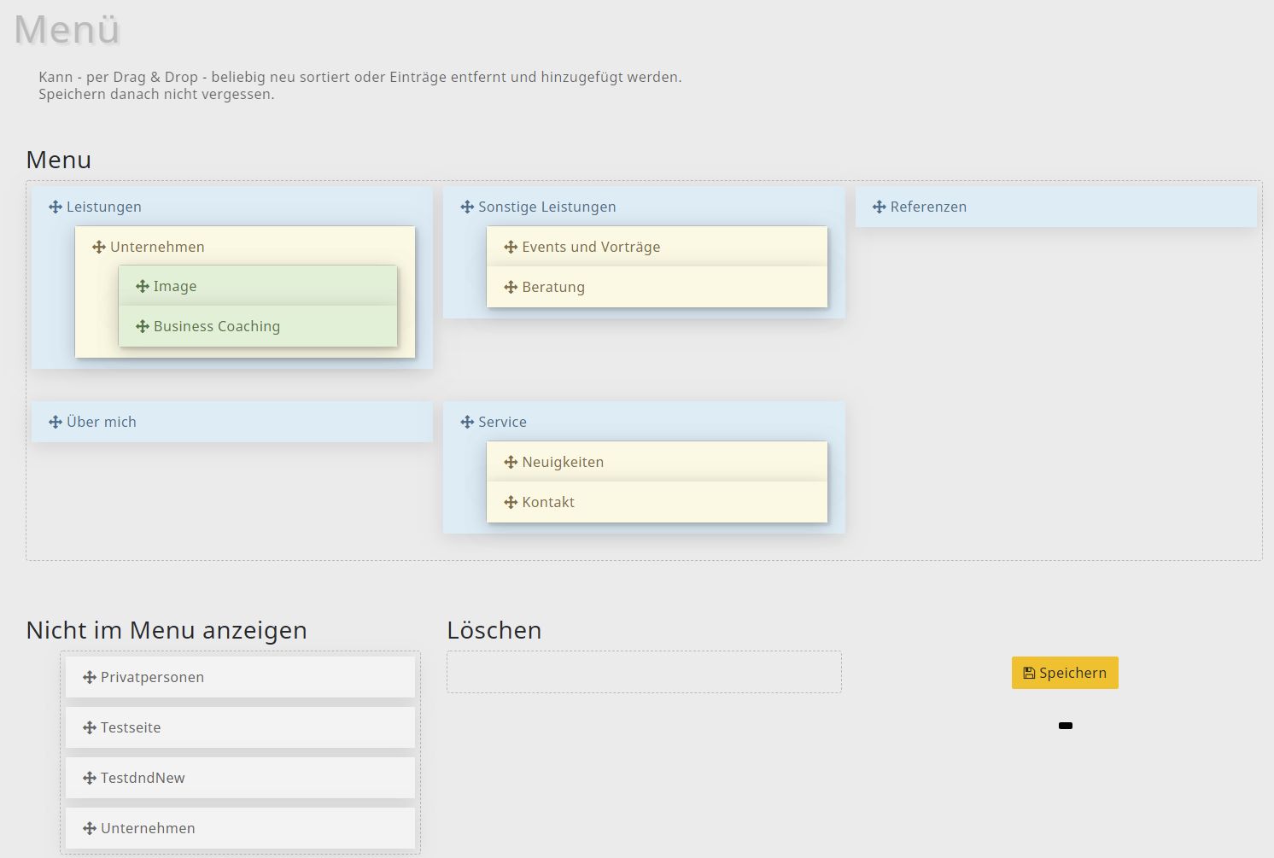This screenshot has width=1274, height=858.
Task: Select the Service menu entry label
Action: click(x=502, y=422)
